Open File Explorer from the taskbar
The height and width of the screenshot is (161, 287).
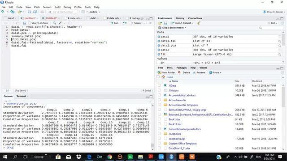point(140,157)
